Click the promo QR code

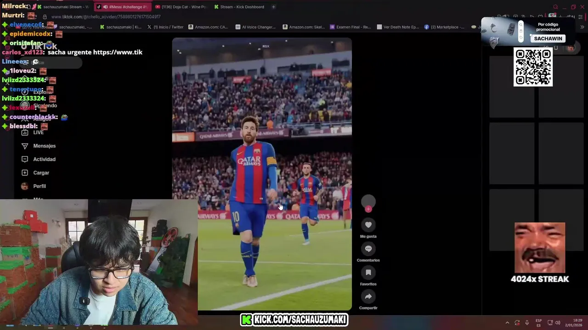point(533,67)
